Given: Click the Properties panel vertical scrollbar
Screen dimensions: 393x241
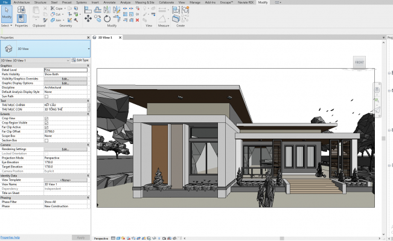Looking at the screenshot, I should click(x=89, y=108).
